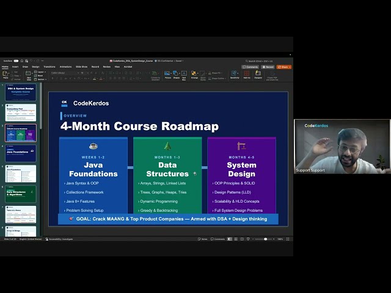This screenshot has width=391, height=293.
Task: Expand the Section dropdown
Action: coord(40,79)
